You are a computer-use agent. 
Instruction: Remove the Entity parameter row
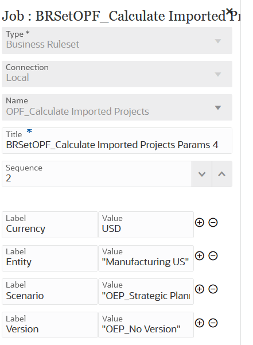(x=213, y=255)
